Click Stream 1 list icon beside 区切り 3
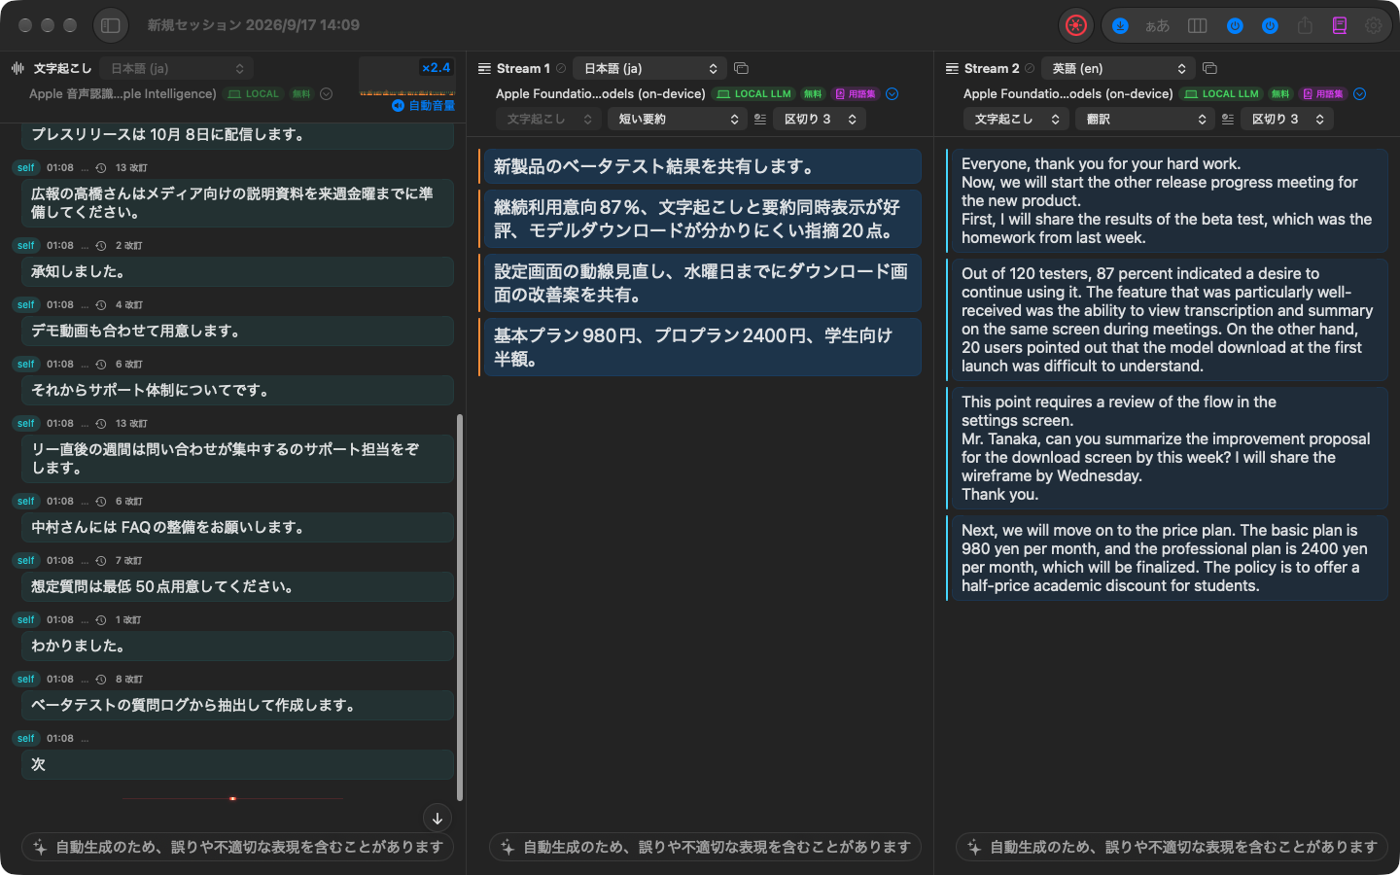The image size is (1400, 875). pos(760,119)
